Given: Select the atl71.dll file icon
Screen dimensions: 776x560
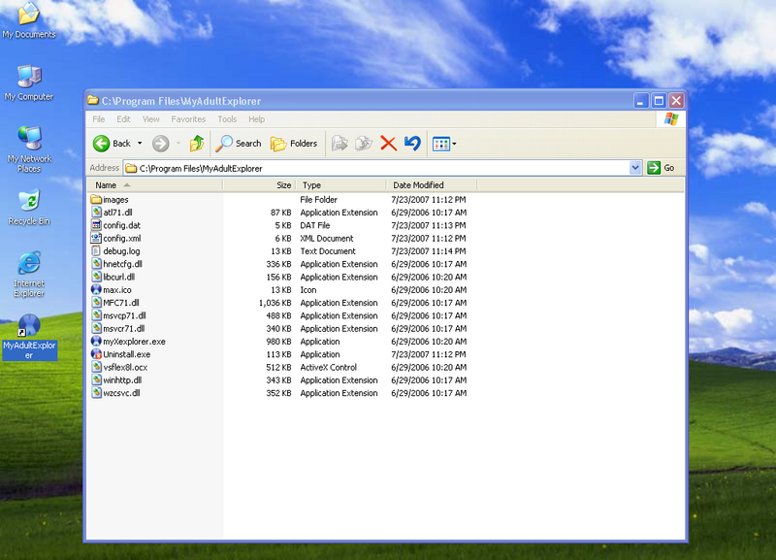Looking at the screenshot, I should click(96, 213).
